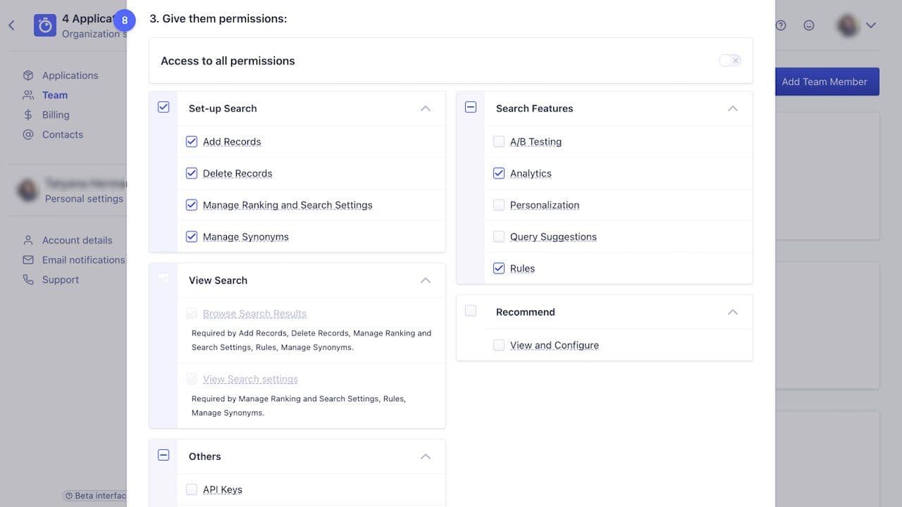This screenshot has height=507, width=902.
Task: Click the Add Team Member button
Action: [827, 82]
